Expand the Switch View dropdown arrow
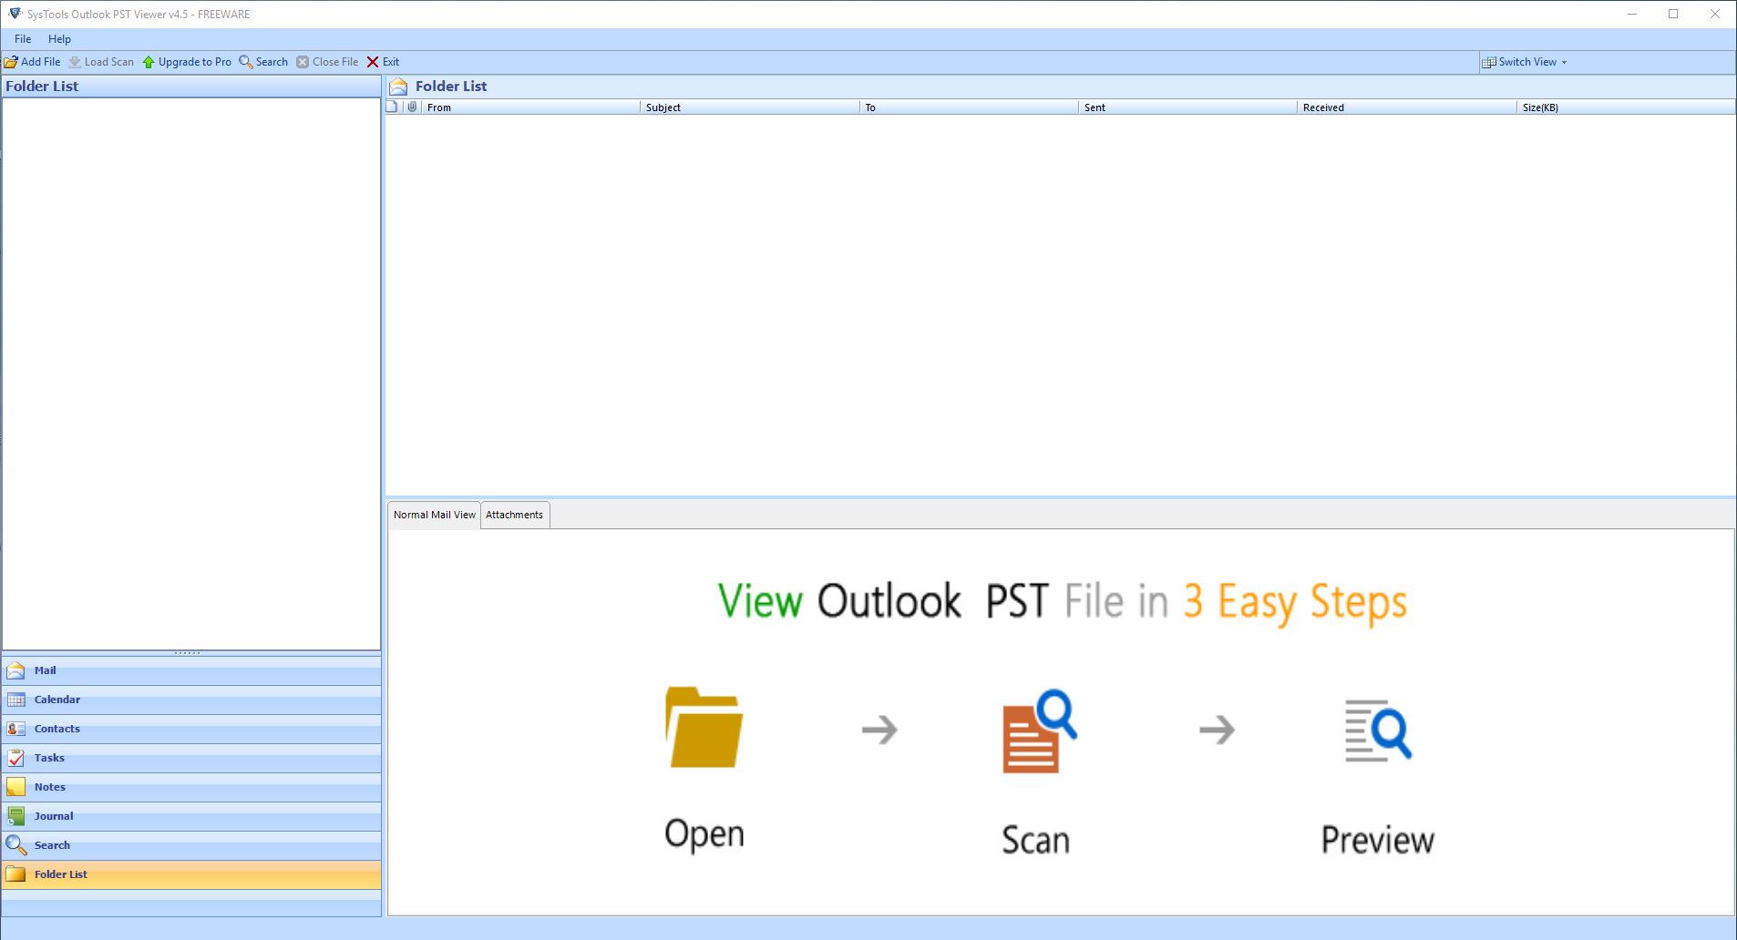Screen dimensions: 1737x940 1564,62
